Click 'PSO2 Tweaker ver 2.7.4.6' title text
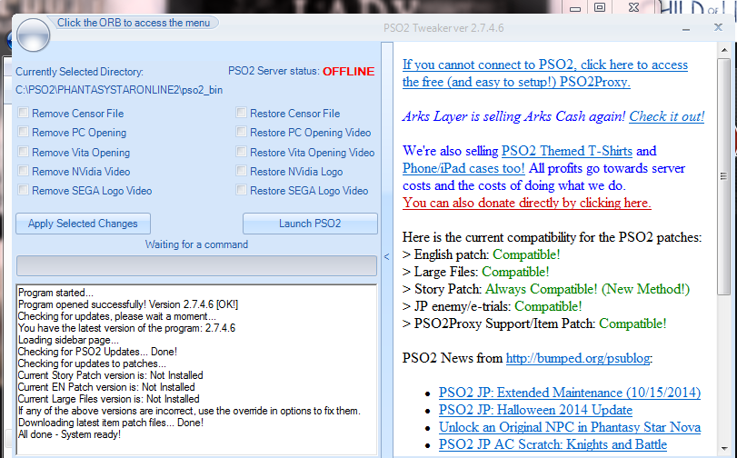Screen dimensions: 737x458 (x=443, y=28)
